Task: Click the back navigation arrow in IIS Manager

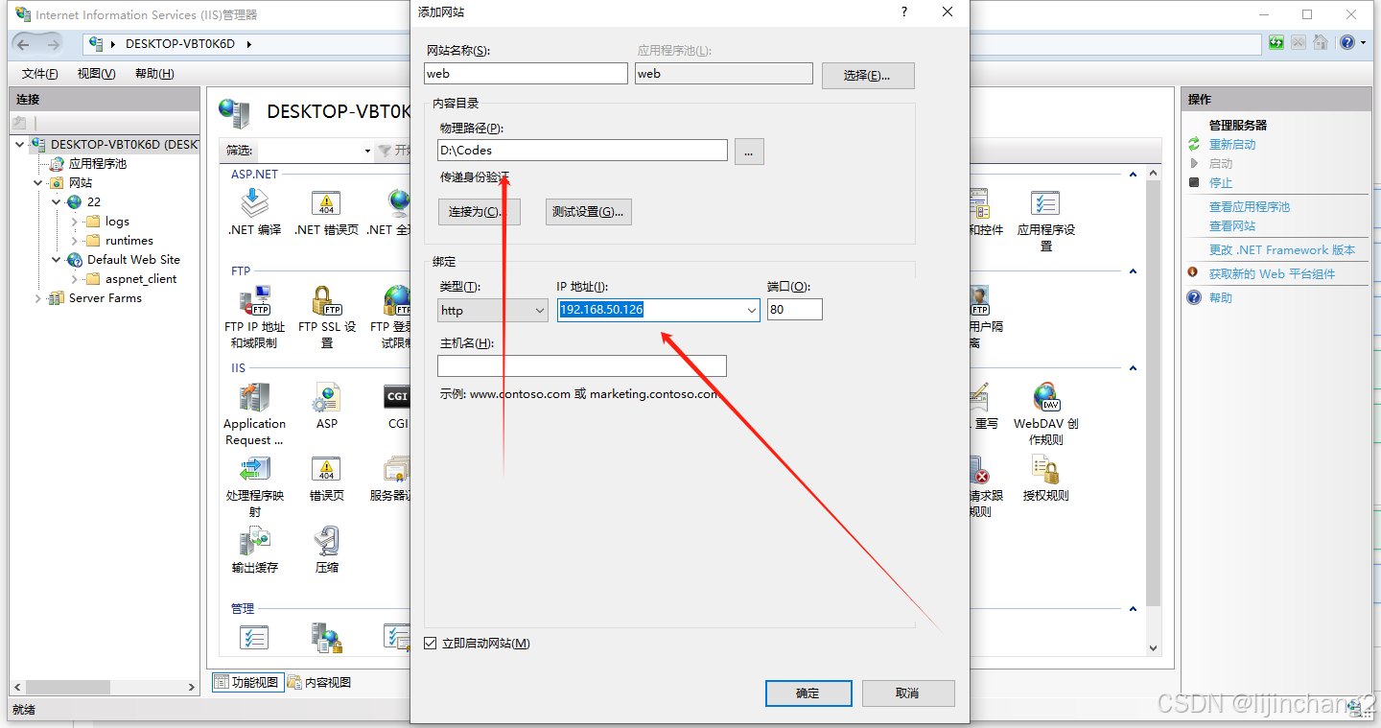Action: pos(23,44)
